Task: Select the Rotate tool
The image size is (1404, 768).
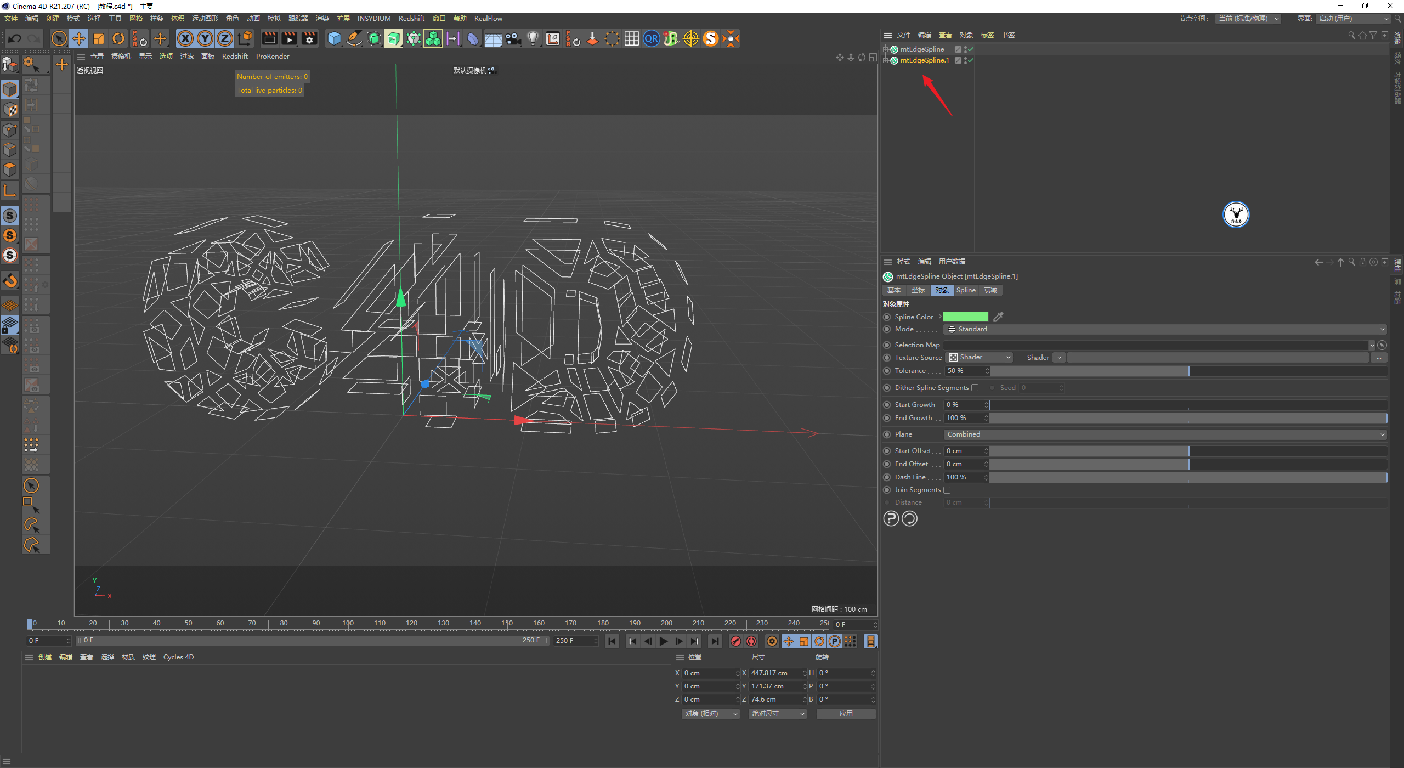Action: 118,38
